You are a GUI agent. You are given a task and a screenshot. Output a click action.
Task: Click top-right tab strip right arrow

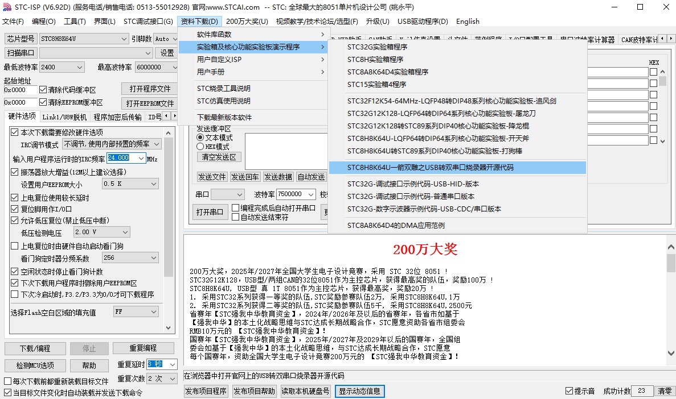point(671,38)
